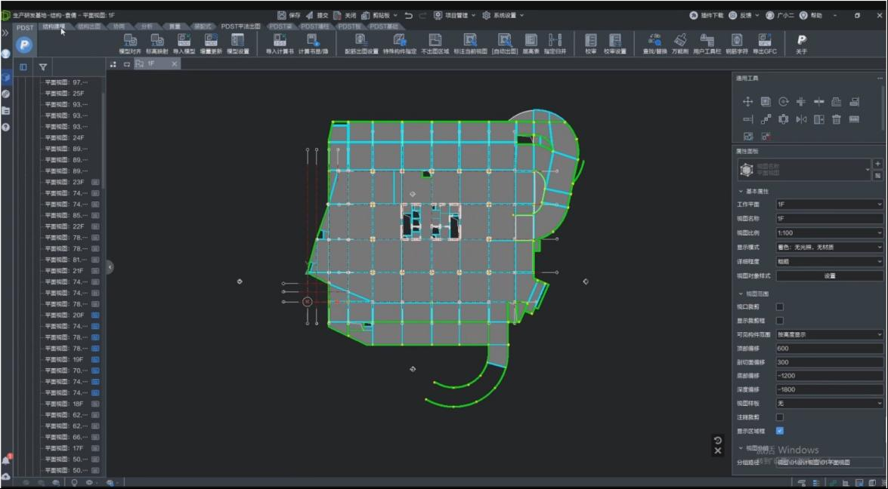The width and height of the screenshot is (888, 489).
Task: Select the PDST平法出图 tab
Action: pyautogui.click(x=240, y=26)
